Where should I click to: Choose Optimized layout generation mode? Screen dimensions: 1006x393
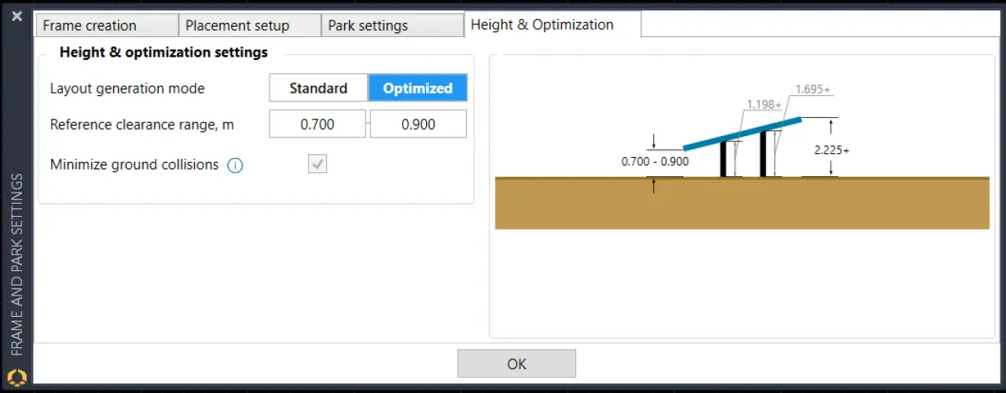click(x=417, y=88)
